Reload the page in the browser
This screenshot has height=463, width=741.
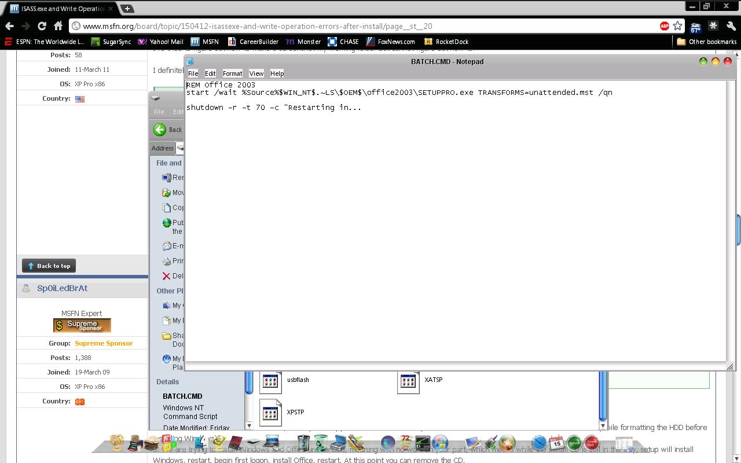tap(42, 26)
